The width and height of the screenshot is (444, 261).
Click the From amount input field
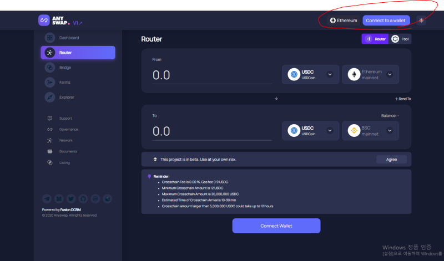pyautogui.click(x=213, y=75)
